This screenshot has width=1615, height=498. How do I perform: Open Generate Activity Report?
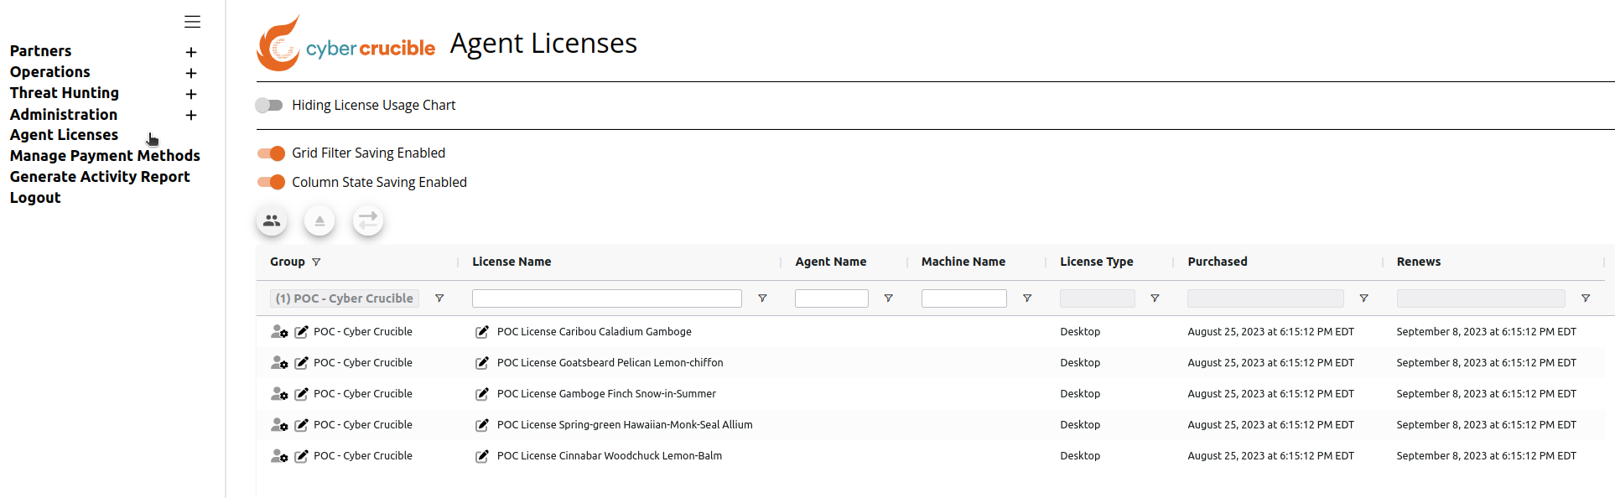100,177
